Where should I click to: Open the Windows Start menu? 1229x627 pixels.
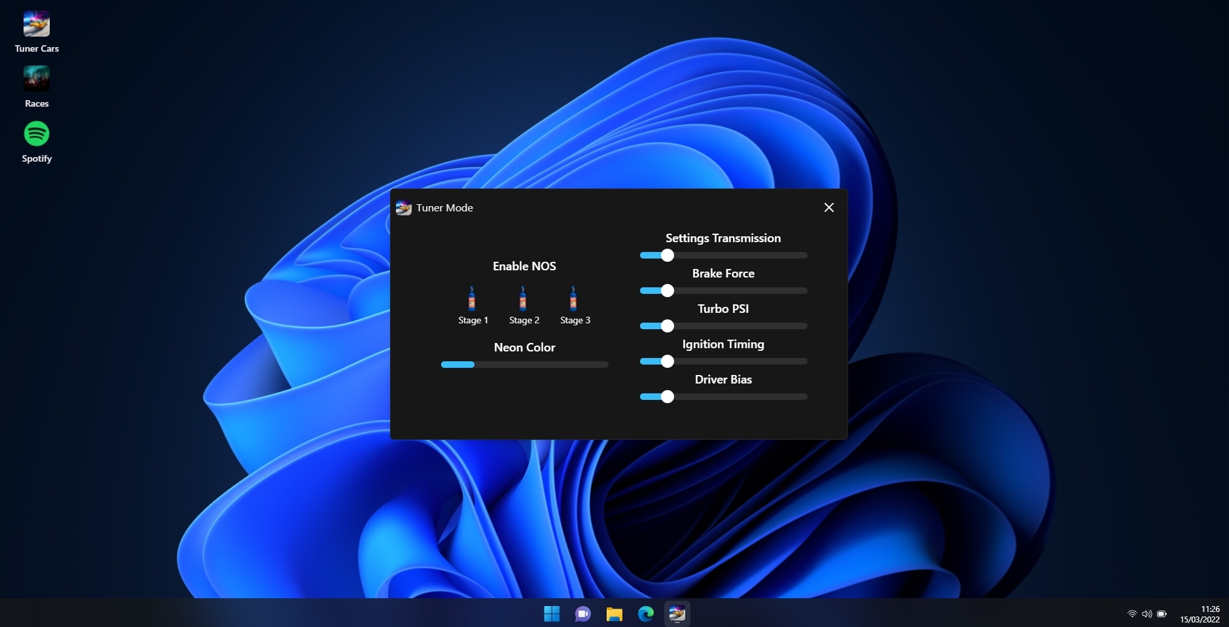(x=552, y=613)
